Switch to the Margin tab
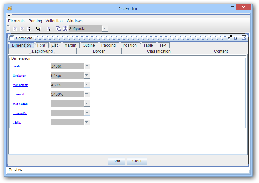The width and height of the screenshot is (259, 183). [70, 45]
